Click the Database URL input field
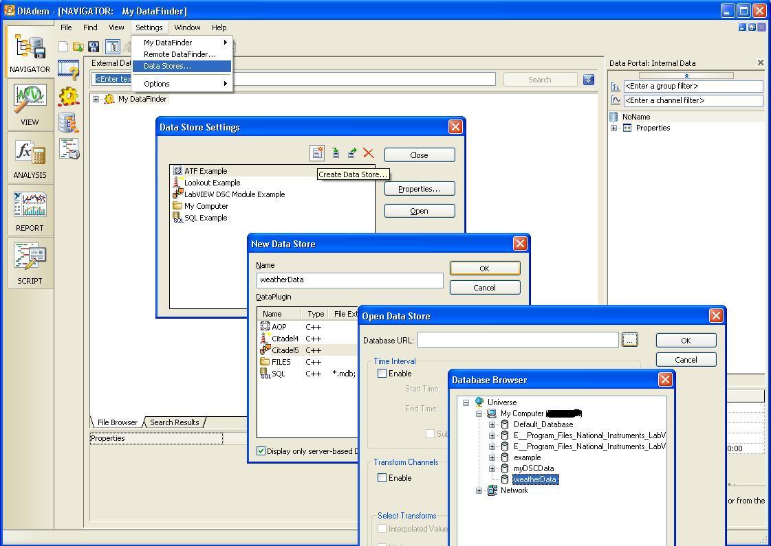The width and height of the screenshot is (771, 546). [x=518, y=340]
